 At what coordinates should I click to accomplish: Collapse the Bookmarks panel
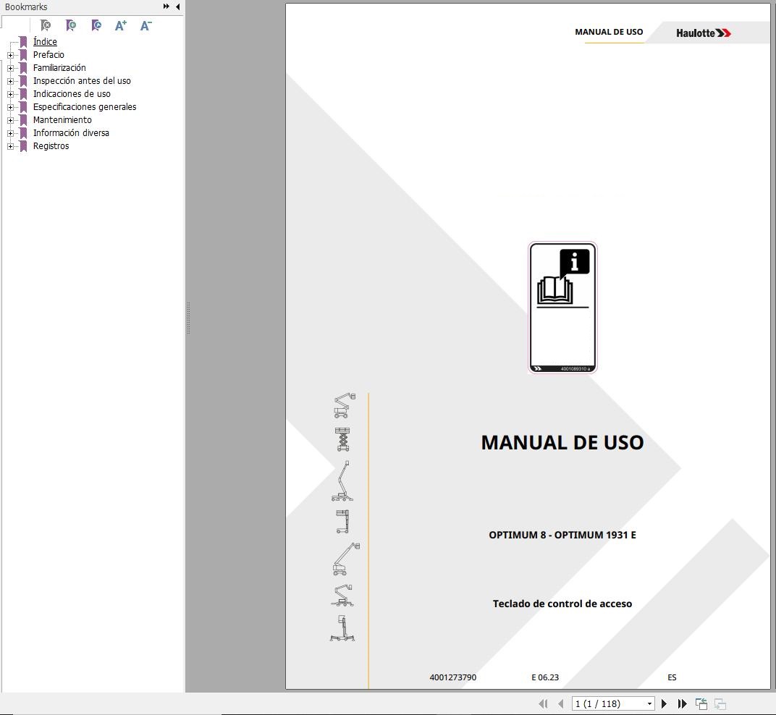[177, 7]
